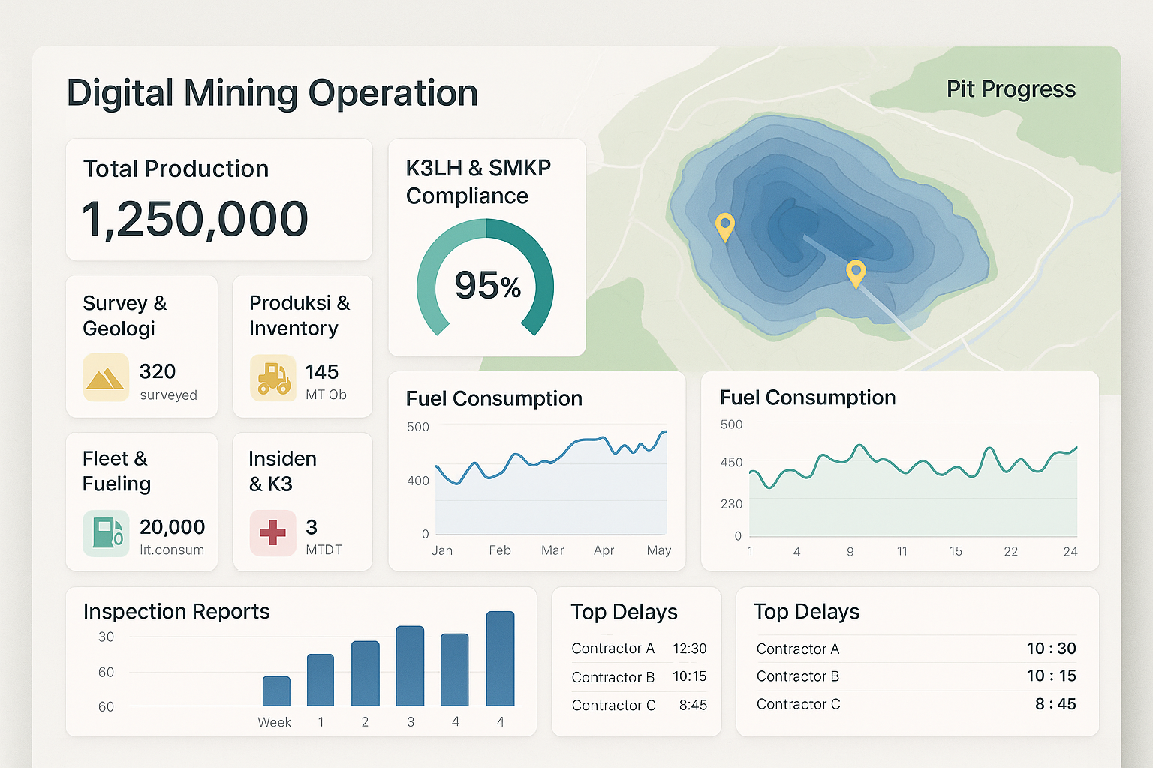Click the red medical cross icon
Viewport: 1153px width, 768px height.
pos(272,533)
